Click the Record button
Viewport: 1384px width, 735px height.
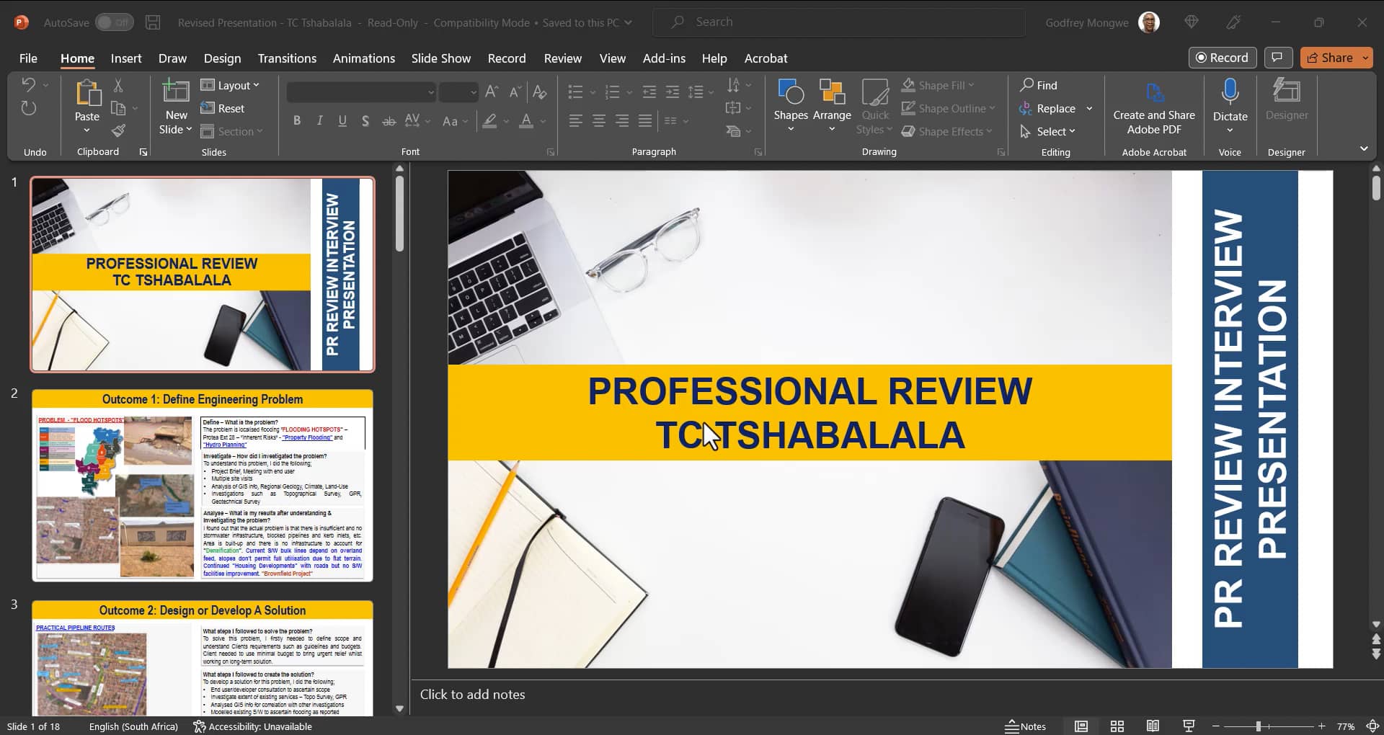tap(1223, 57)
